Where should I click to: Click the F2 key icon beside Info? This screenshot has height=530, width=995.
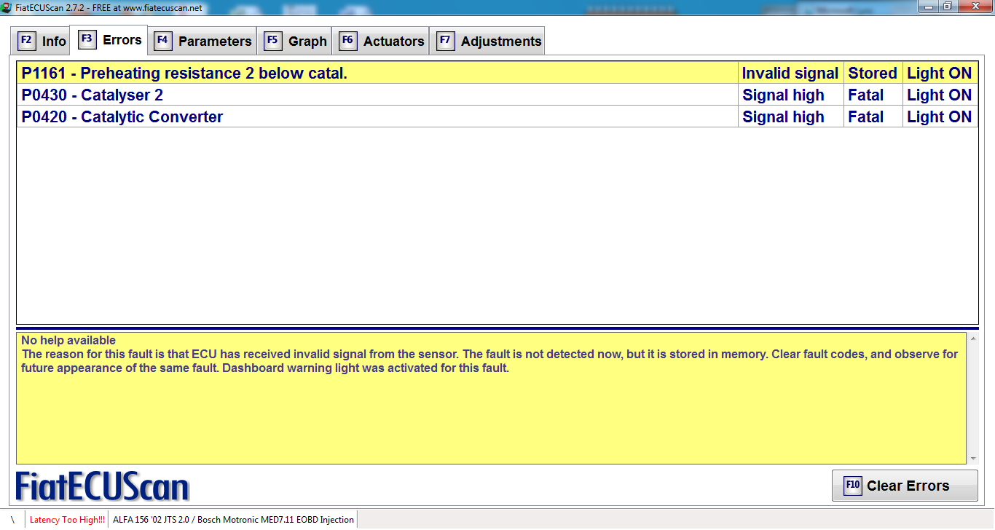(x=26, y=41)
